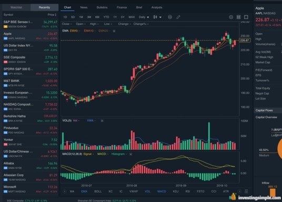Enable the IC indicator
Image resolution: width=282 pixels, height=202 pixels.
121,191
